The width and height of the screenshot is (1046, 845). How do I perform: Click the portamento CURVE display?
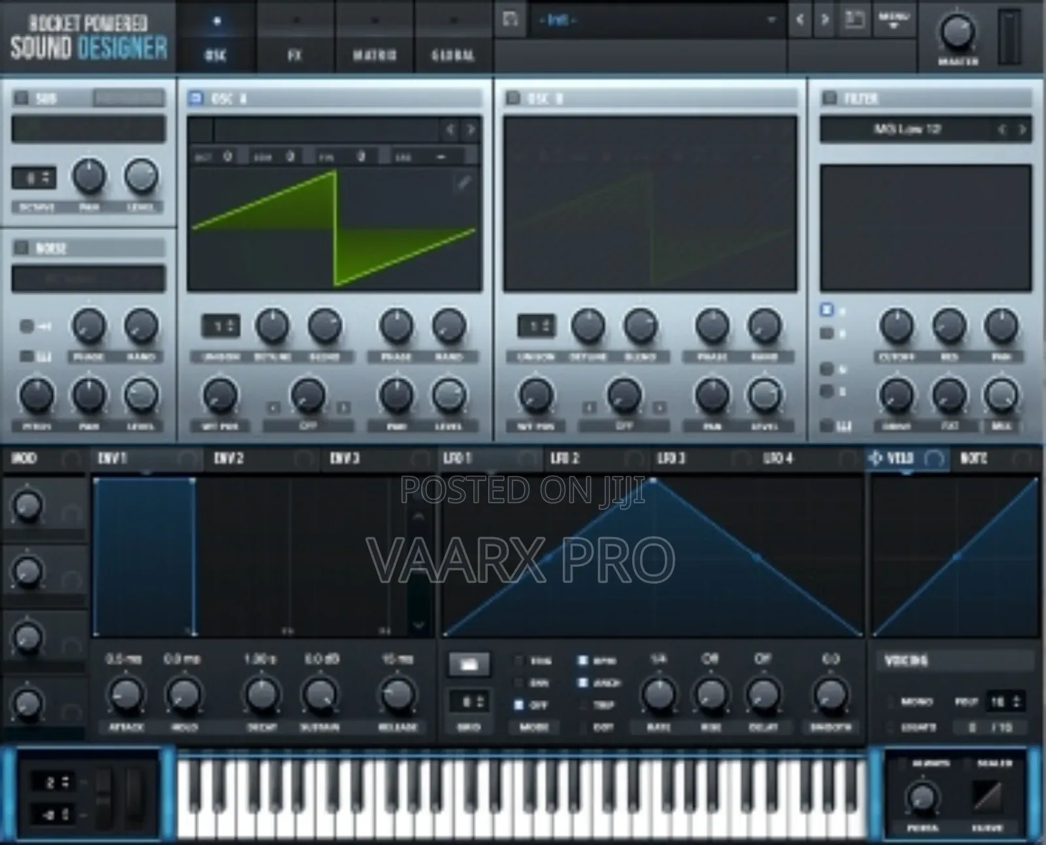coord(987,796)
